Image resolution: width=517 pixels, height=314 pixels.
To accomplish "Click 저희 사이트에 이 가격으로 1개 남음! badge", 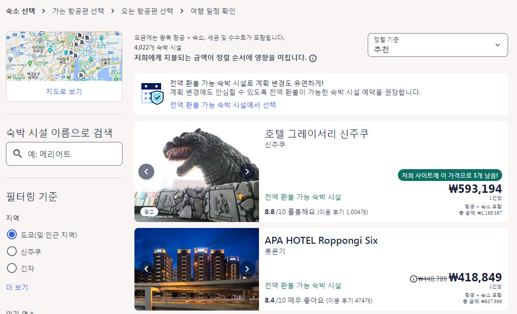I will 450,176.
